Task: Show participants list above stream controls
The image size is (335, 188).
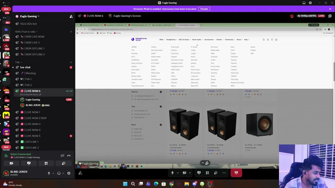Action: click(205, 163)
